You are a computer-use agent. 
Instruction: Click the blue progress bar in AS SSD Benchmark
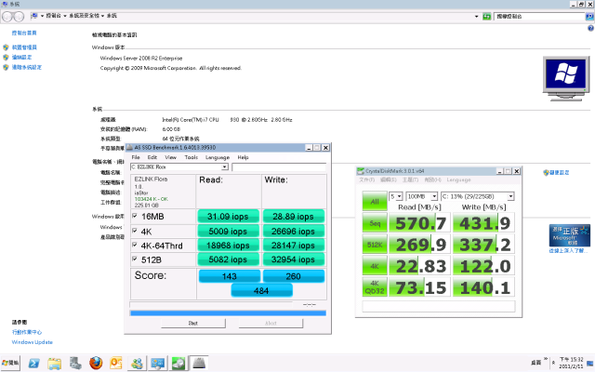click(228, 313)
